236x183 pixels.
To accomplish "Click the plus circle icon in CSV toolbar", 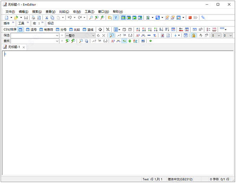I will [x=100, y=29].
